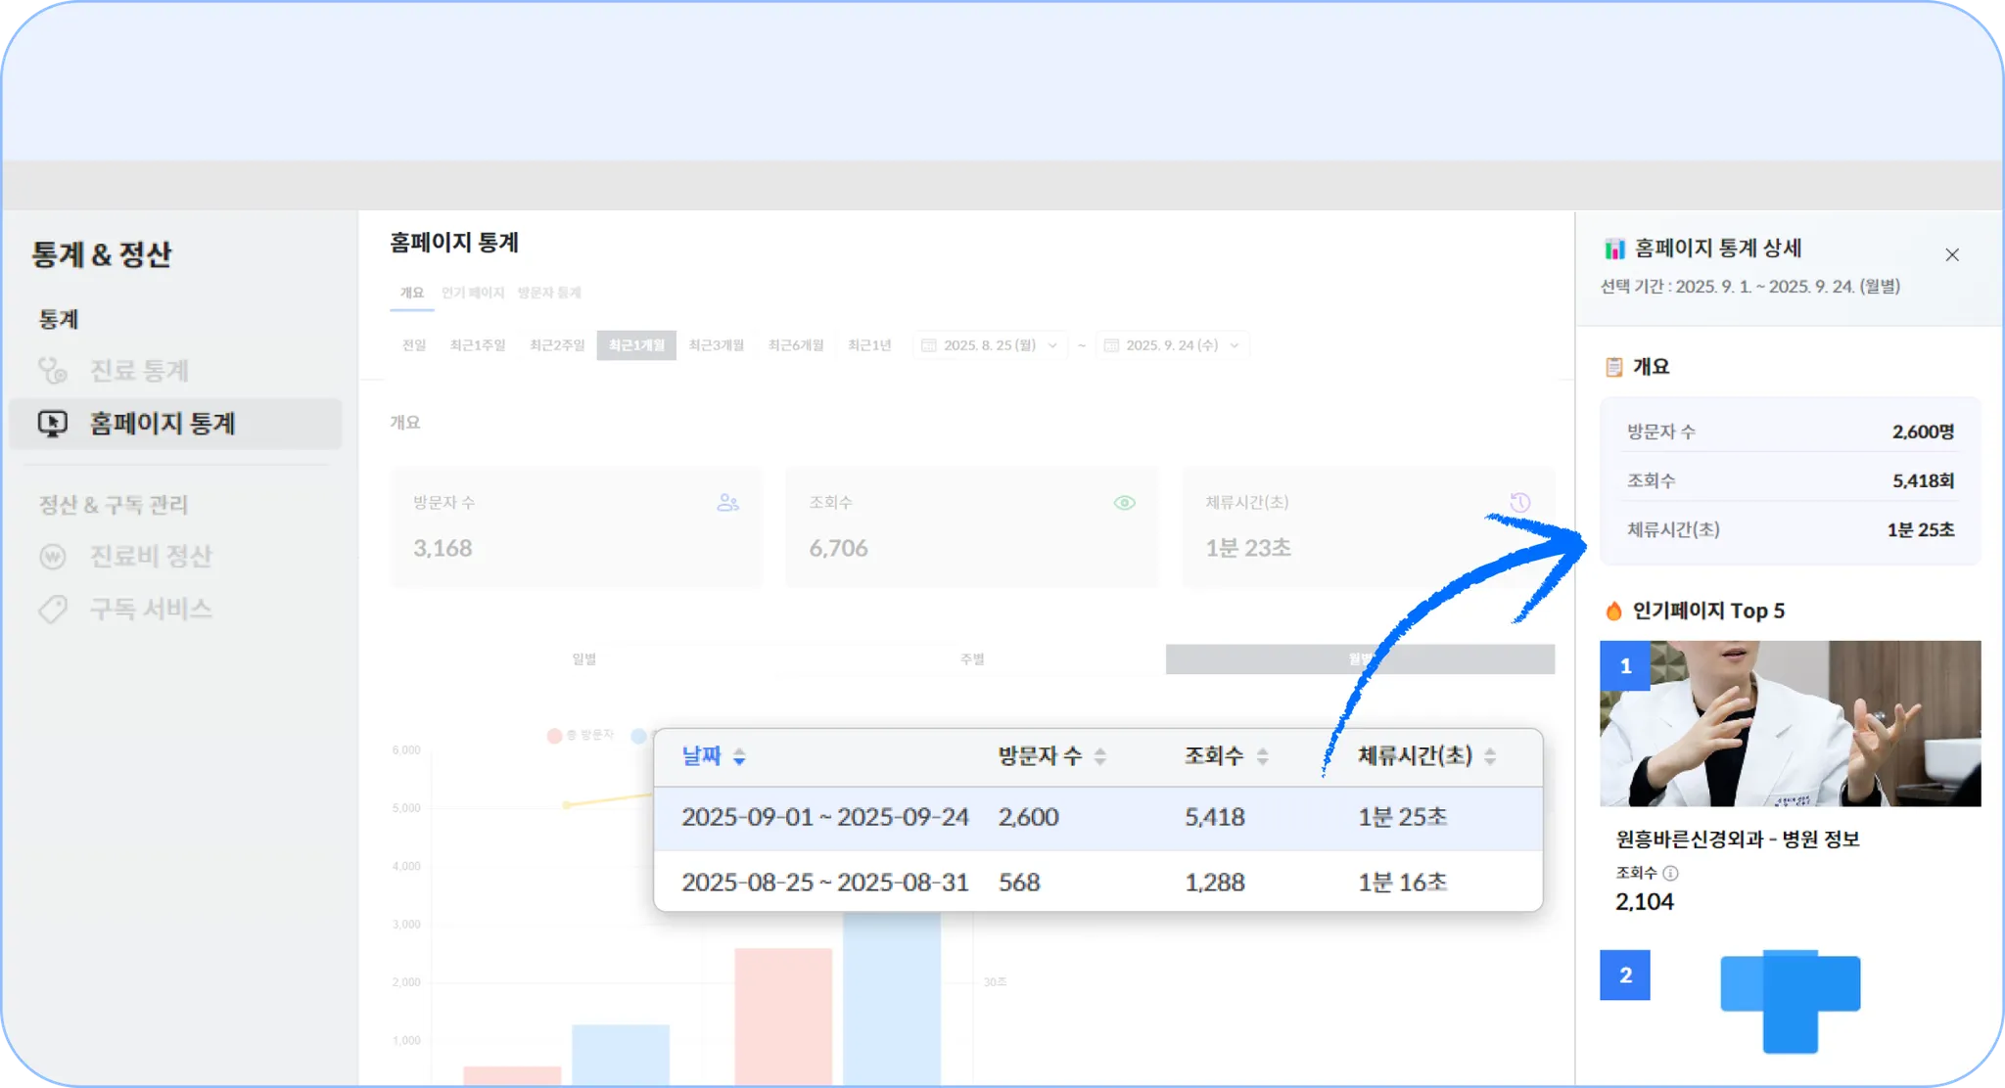The width and height of the screenshot is (2005, 1088).
Task: Open the end date dropdown 2025. 9. 24
Action: coord(1172,345)
